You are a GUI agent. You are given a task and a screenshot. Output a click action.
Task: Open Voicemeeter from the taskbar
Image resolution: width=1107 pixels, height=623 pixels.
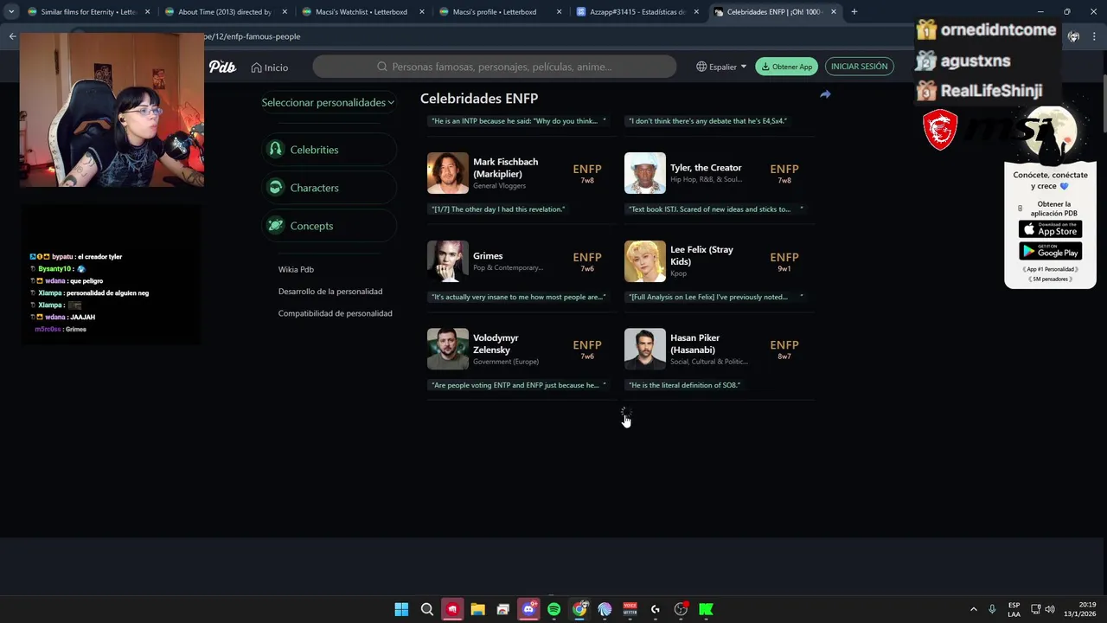click(x=630, y=609)
